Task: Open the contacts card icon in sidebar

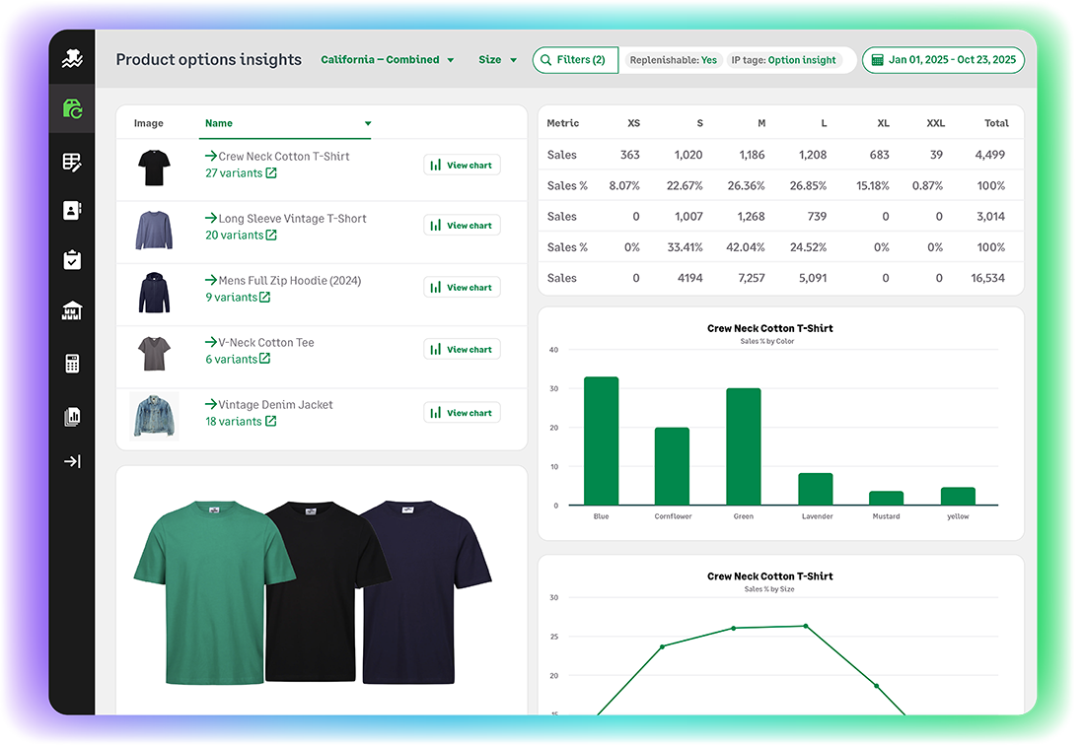Action: point(72,210)
